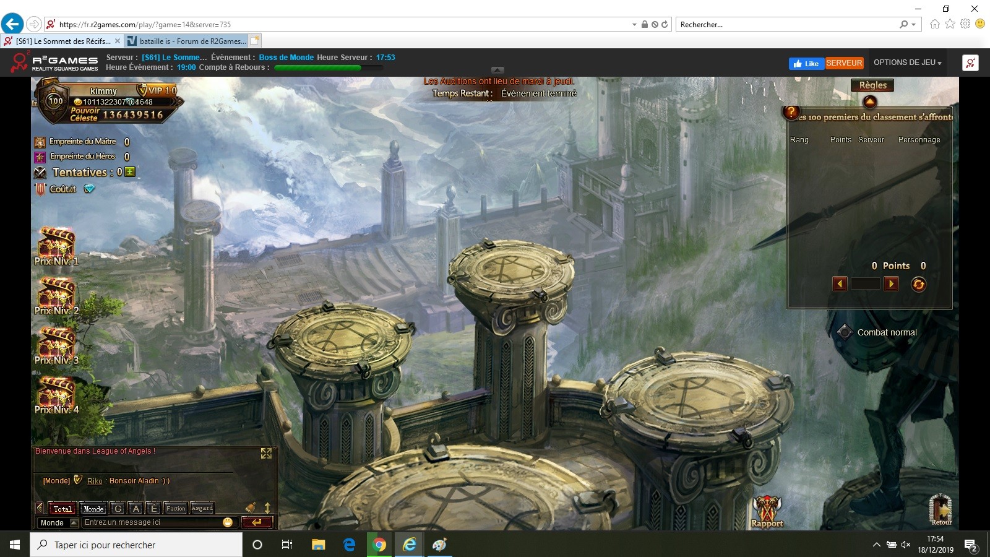Switch to the Faction chat tab
This screenshot has height=557, width=990.
176,508
